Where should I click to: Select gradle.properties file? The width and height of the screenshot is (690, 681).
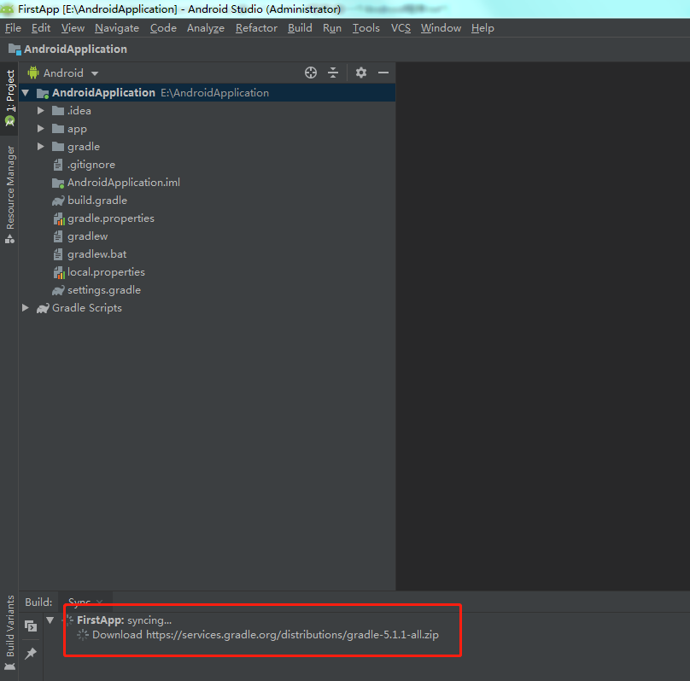point(110,218)
